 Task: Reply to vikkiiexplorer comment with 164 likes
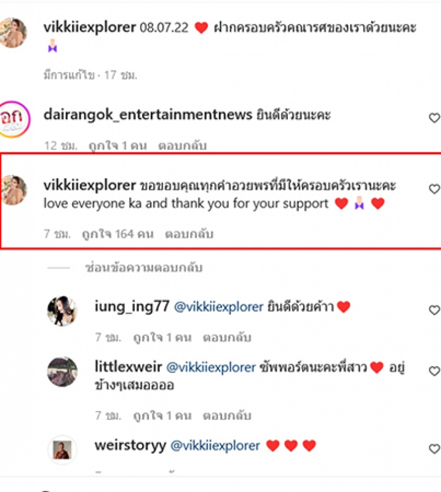[x=189, y=234]
